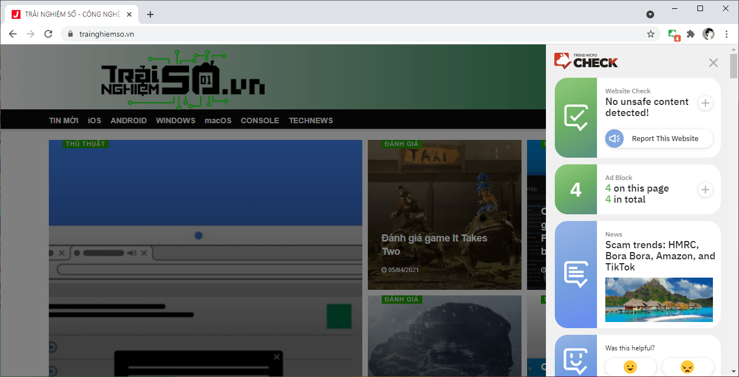The height and width of the screenshot is (377, 739).
Task: Click the happy face feedback icon
Action: click(x=630, y=367)
